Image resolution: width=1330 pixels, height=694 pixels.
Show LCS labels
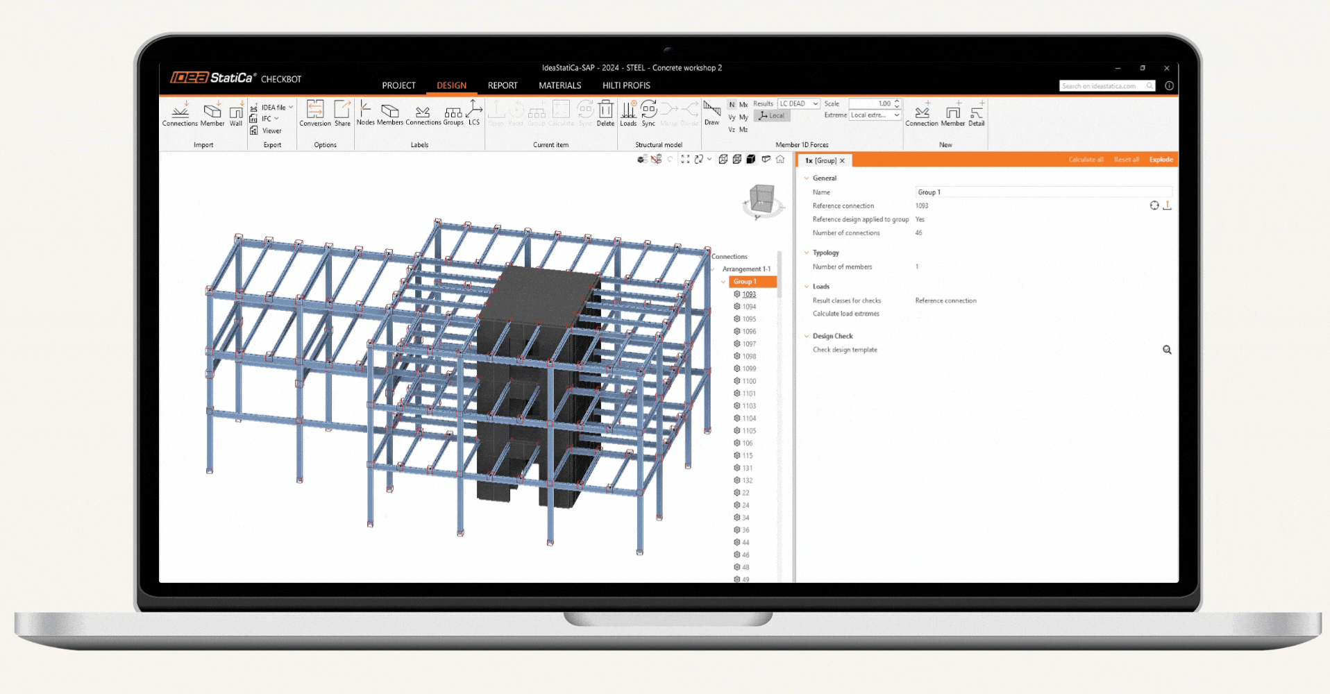click(474, 112)
